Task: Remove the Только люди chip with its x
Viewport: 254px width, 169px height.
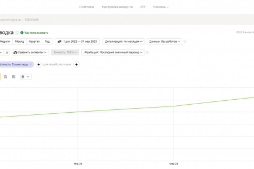Action: coord(31,64)
